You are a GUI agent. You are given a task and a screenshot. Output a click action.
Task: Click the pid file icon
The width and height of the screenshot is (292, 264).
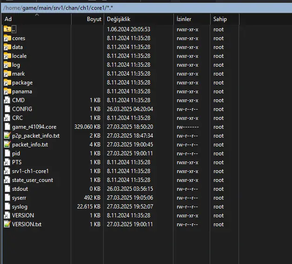point(7,153)
